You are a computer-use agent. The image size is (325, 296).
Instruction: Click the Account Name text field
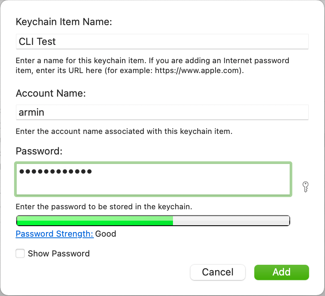click(x=162, y=112)
